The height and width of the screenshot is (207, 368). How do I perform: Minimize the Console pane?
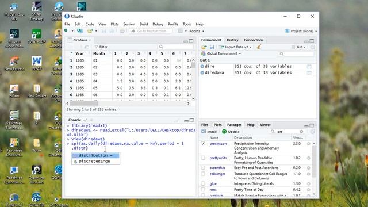pos(186,120)
